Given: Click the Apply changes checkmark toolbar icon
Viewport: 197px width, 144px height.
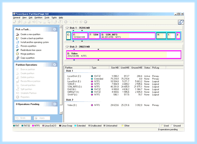Looking at the screenshot, I should tap(86, 22).
